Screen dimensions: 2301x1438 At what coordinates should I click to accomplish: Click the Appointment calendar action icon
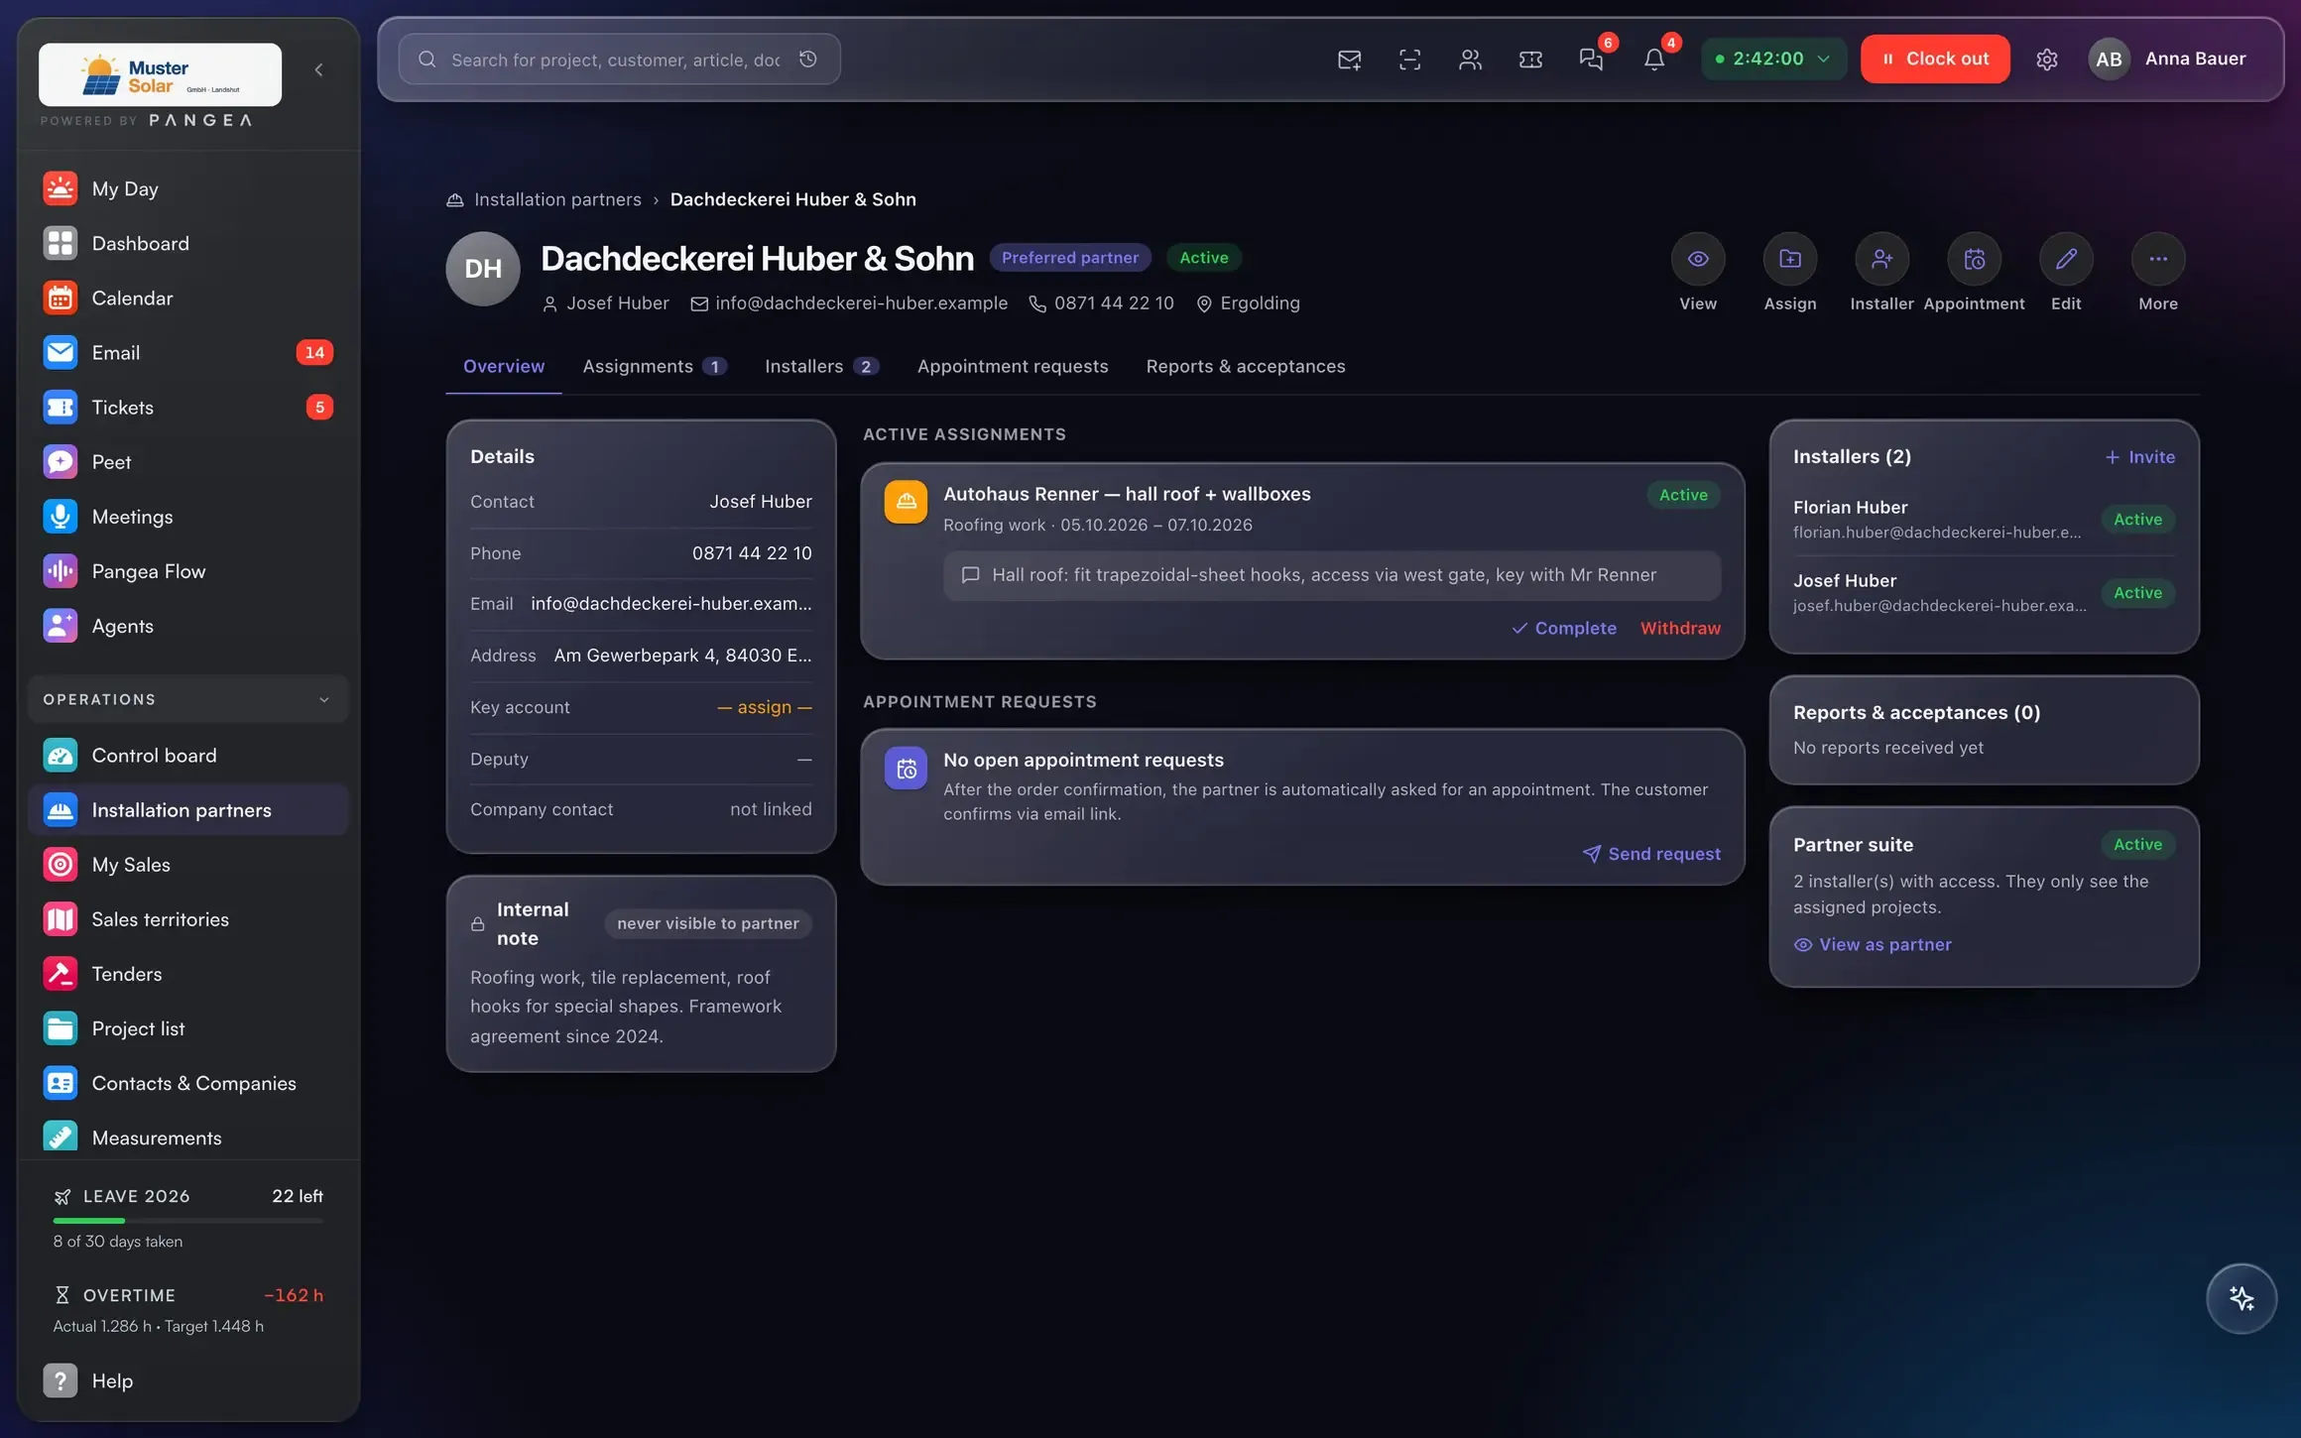[x=1974, y=259]
